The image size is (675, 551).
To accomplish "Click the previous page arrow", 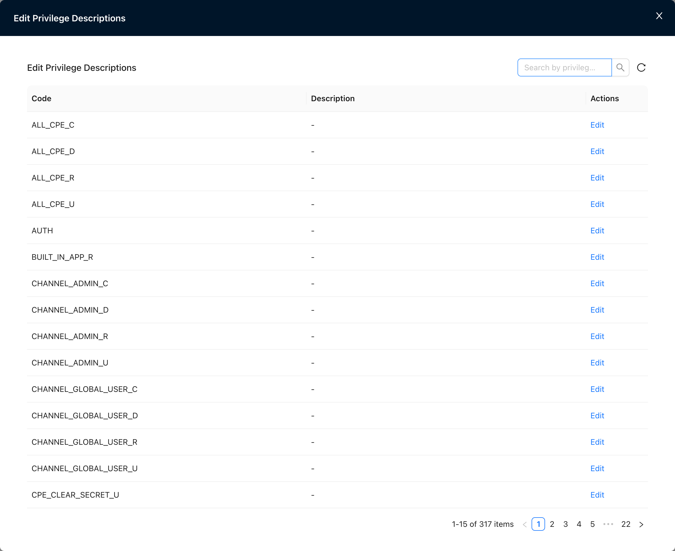I will coord(525,524).
